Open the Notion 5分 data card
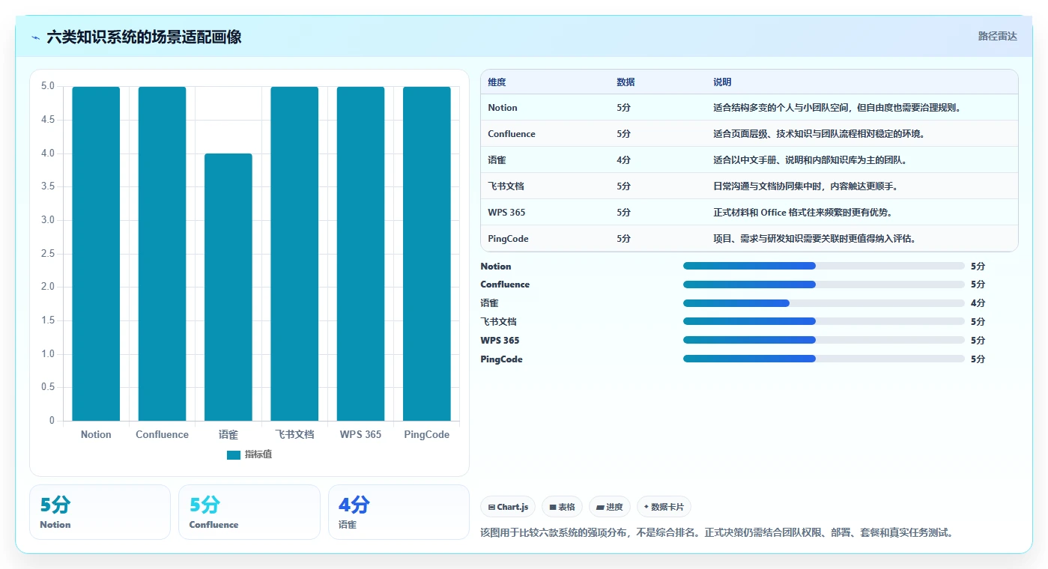The image size is (1048, 569). [x=100, y=512]
